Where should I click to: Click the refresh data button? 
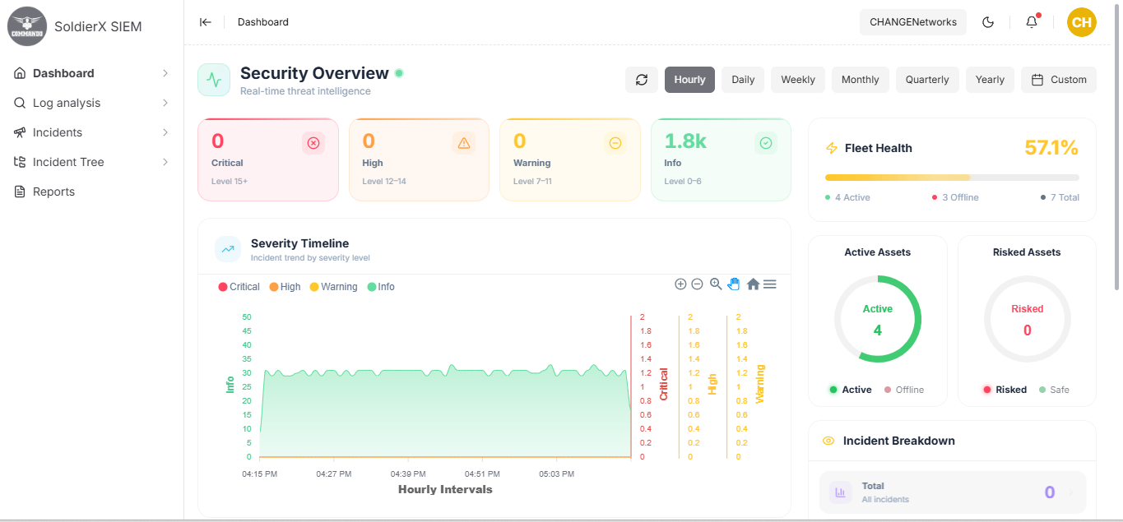pos(642,80)
